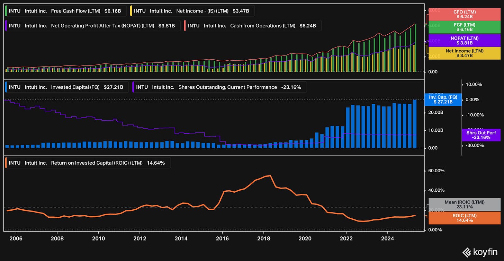Click the 2018 year label on time axis
Viewport: 504px width, 261px height.
tap(263, 238)
